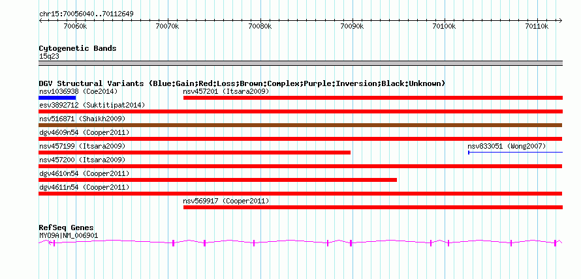Click the nsv569917 (Cooper2011) label
The height and width of the screenshot is (279, 581).
coord(226,201)
